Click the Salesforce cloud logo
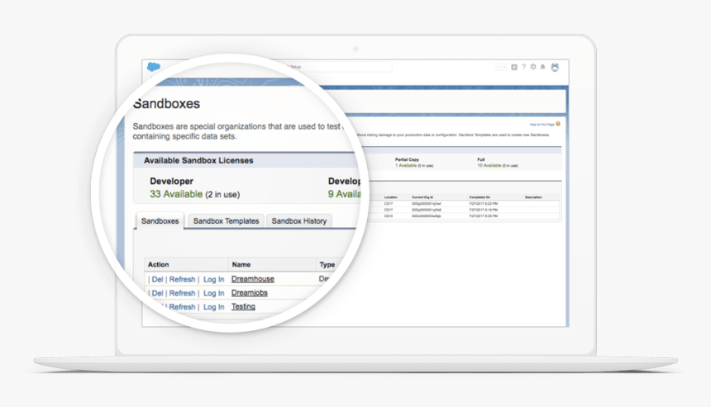 tap(153, 68)
